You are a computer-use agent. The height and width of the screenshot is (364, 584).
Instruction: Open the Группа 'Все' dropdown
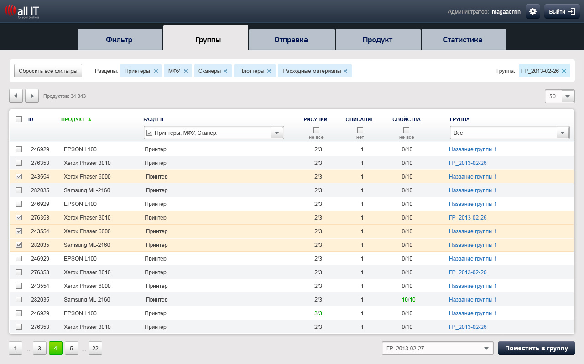click(x=563, y=133)
